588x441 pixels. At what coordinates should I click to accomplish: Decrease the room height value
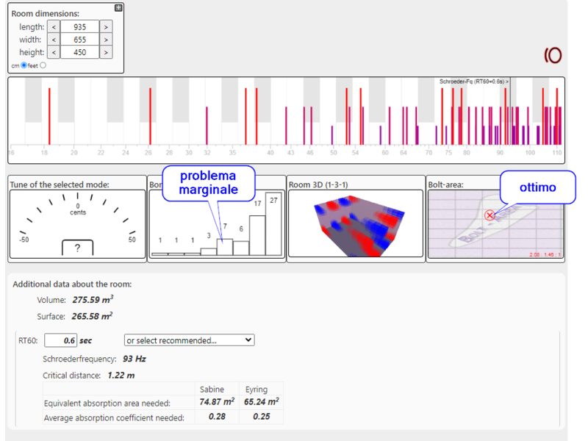click(x=54, y=52)
